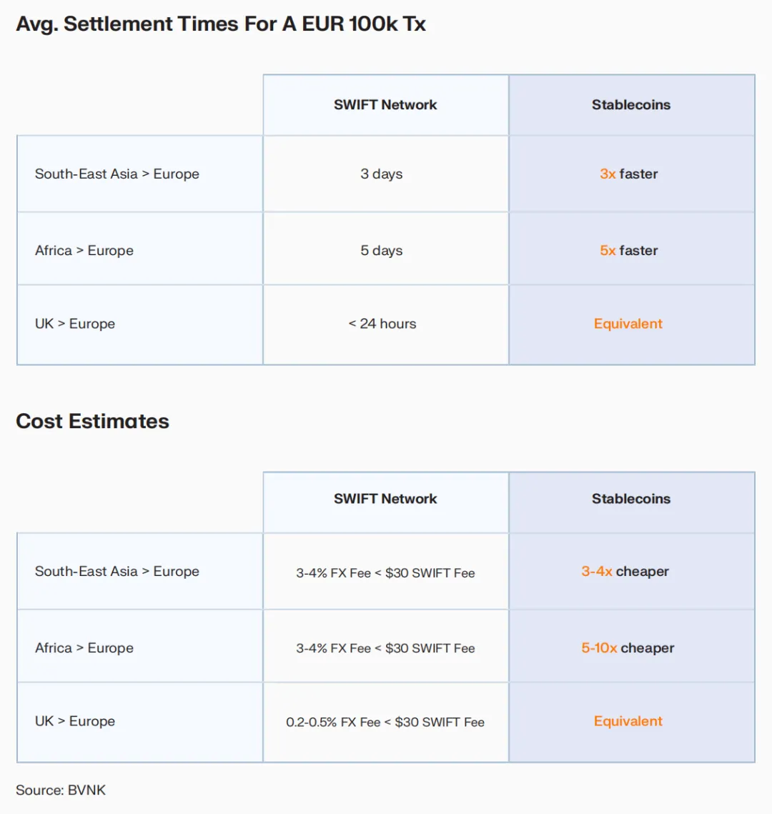Select the '5 days' settlement time cell
Viewport: 772px width, 814px height.
pos(382,251)
